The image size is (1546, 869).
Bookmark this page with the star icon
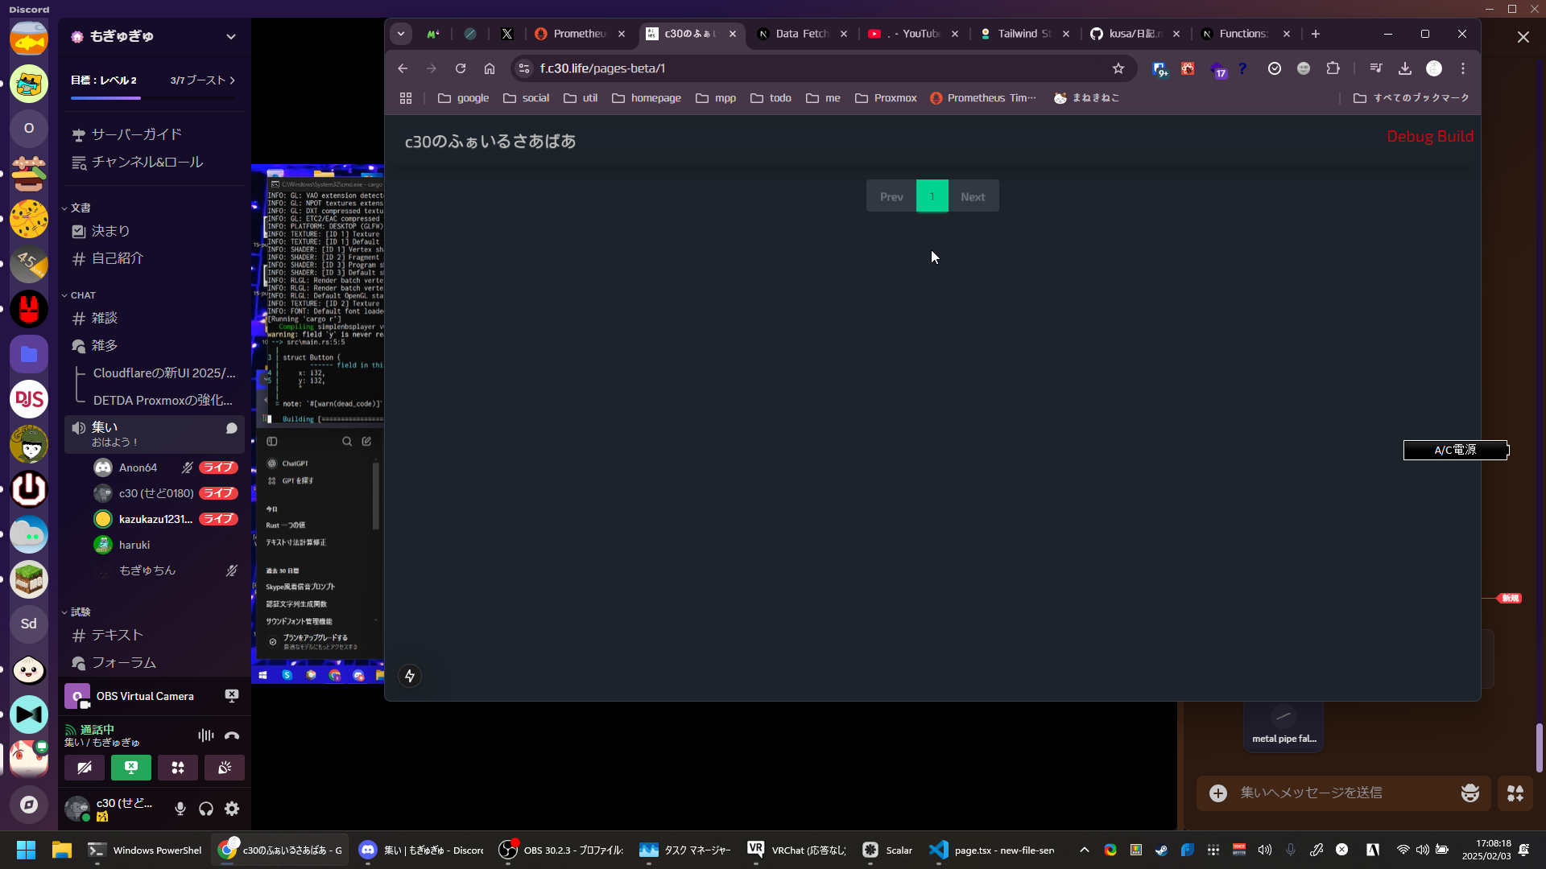1118,68
